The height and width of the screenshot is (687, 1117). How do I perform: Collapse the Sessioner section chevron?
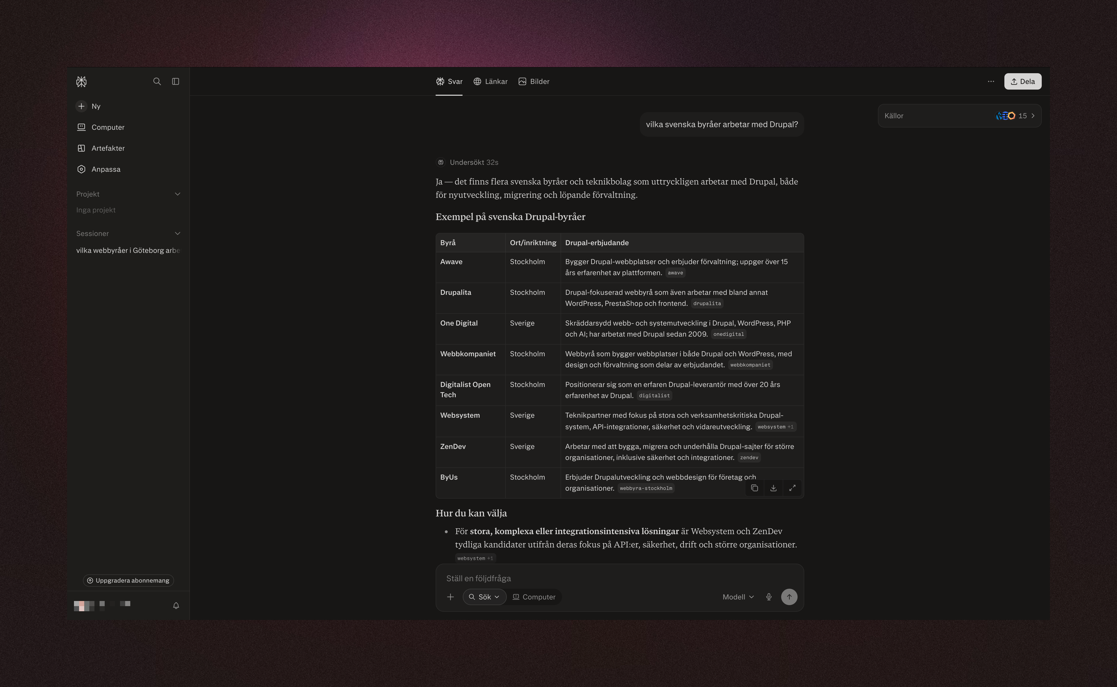point(178,233)
